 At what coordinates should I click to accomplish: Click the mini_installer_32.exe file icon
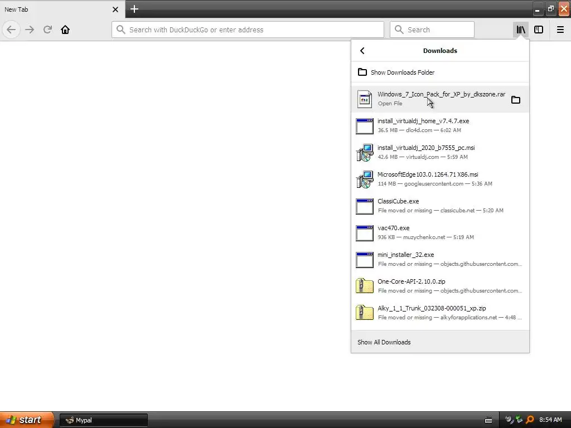pyautogui.click(x=365, y=260)
